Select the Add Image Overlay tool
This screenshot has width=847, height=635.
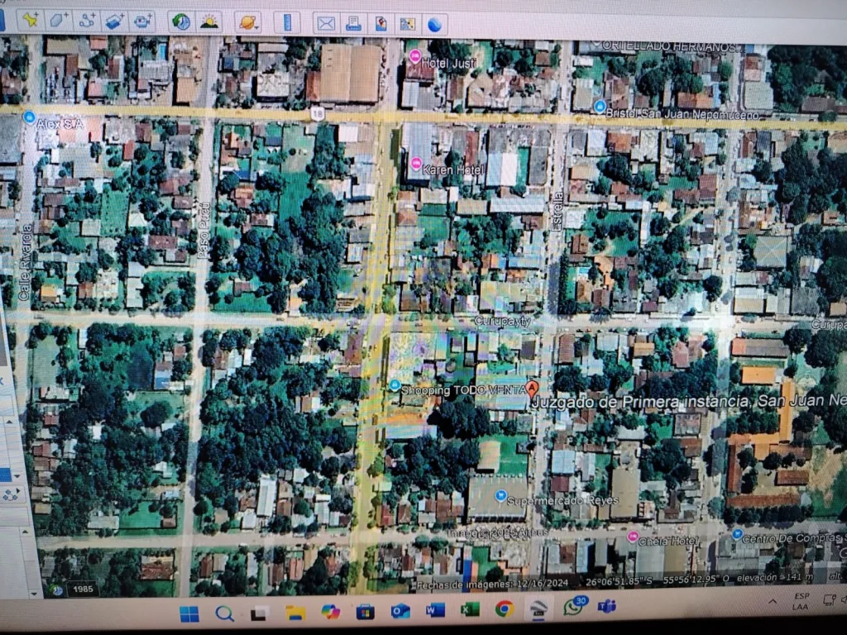pos(114,21)
